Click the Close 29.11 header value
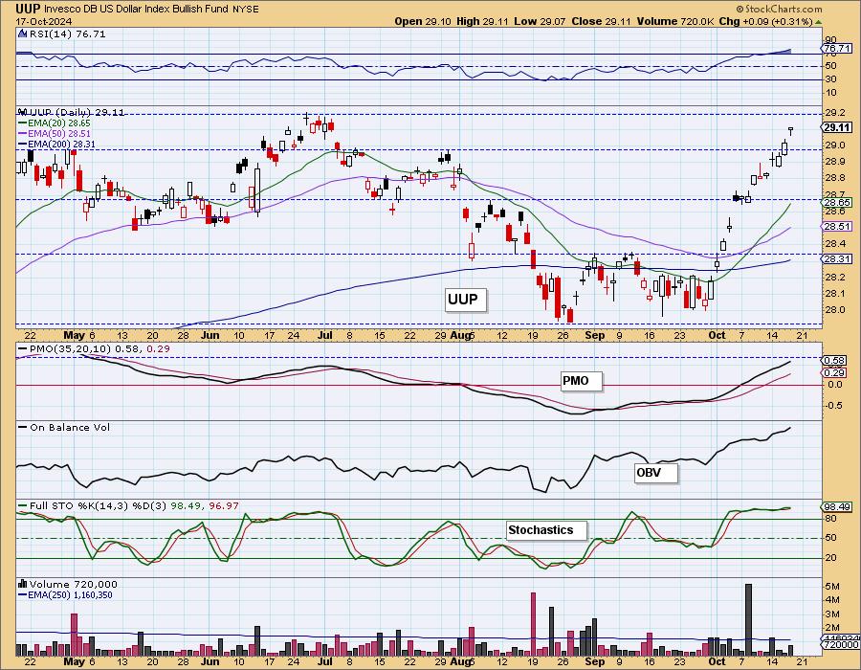The image size is (861, 670). pos(602,21)
